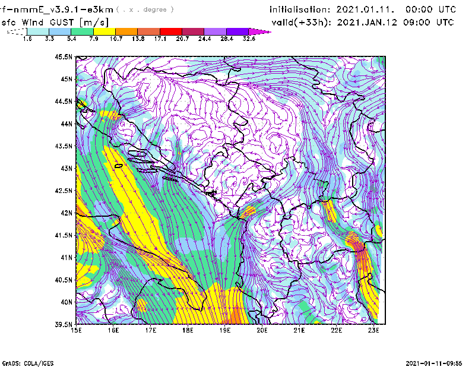Click the magenta arrow end of legend

click(x=259, y=31)
